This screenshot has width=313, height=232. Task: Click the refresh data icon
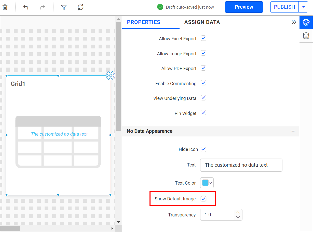coord(80,7)
